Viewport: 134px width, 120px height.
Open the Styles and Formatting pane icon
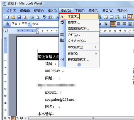[x=8, y=24]
